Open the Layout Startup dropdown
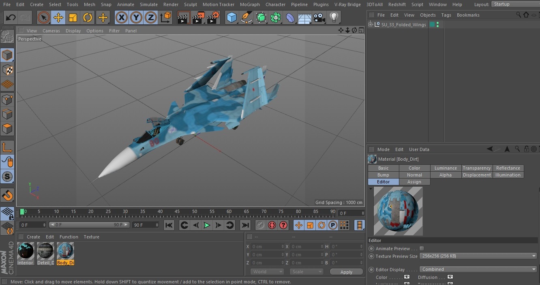Screen dimensions: 540x285 point(515,4)
